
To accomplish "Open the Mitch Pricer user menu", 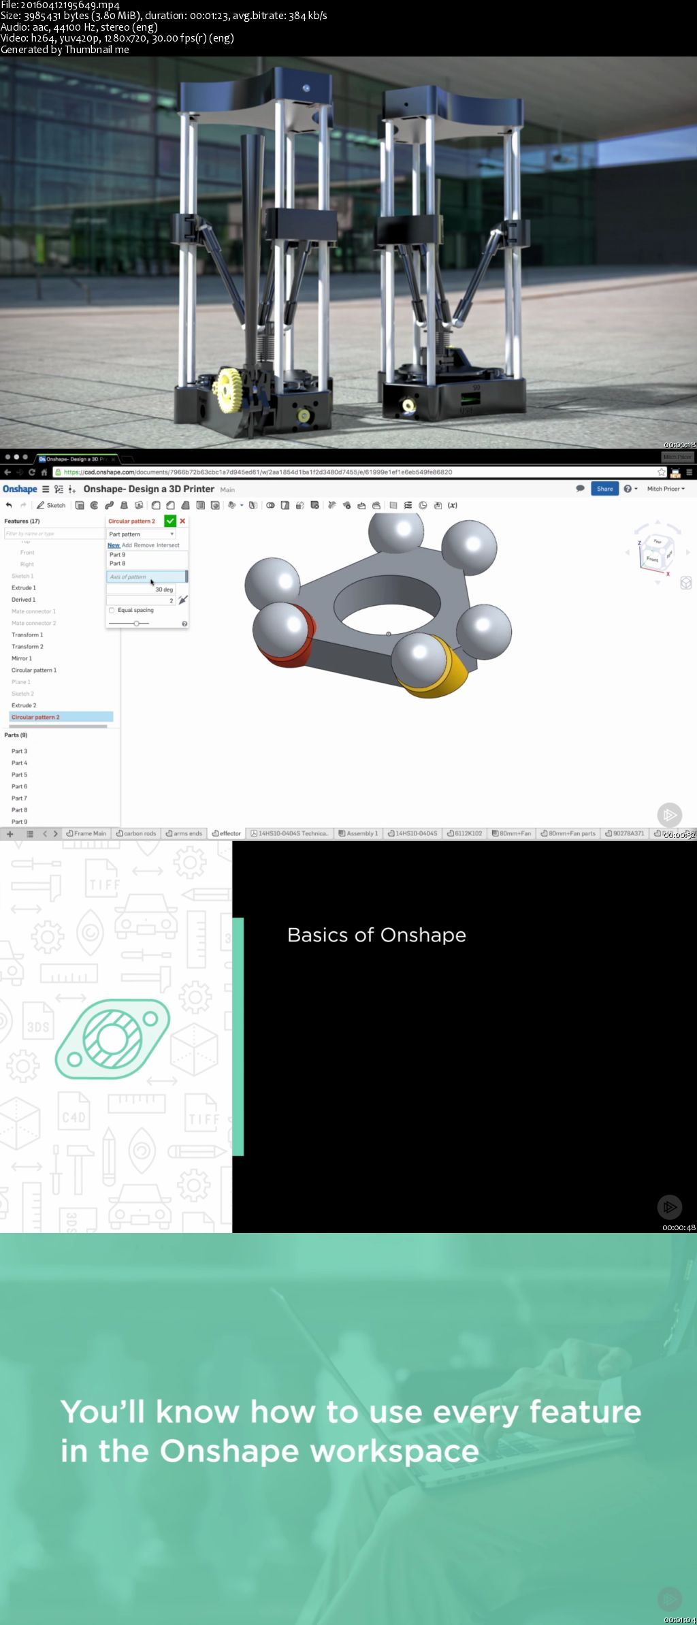I will (666, 489).
